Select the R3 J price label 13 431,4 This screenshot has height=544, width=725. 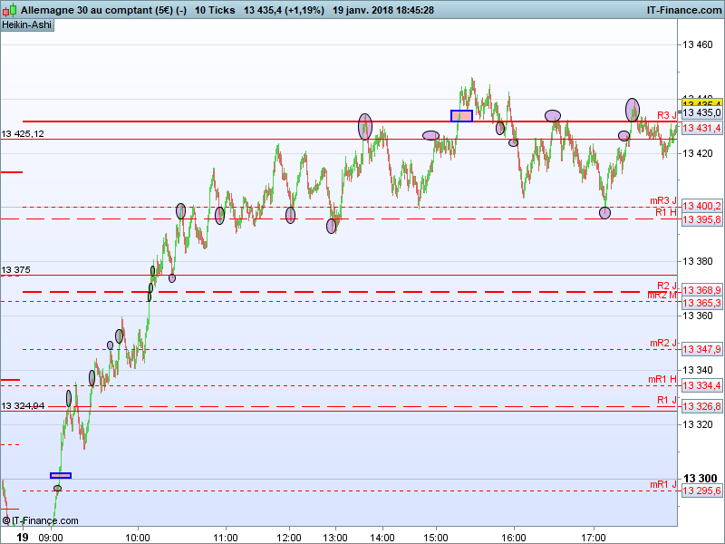701,128
